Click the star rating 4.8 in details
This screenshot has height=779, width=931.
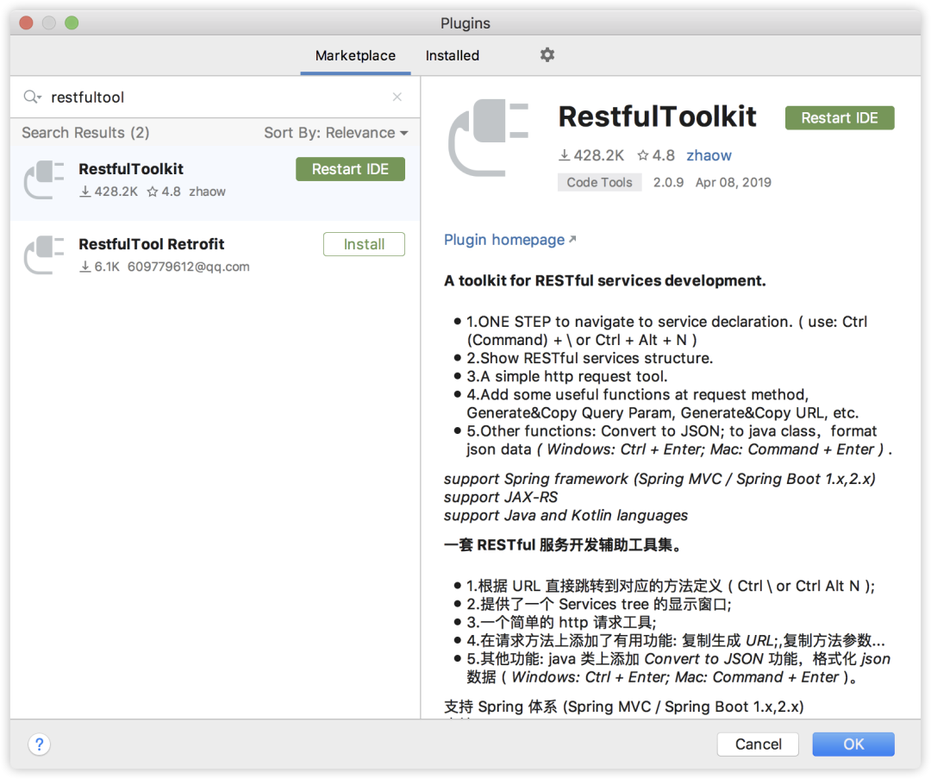click(655, 155)
